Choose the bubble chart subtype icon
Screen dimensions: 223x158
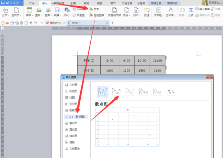click(171, 91)
